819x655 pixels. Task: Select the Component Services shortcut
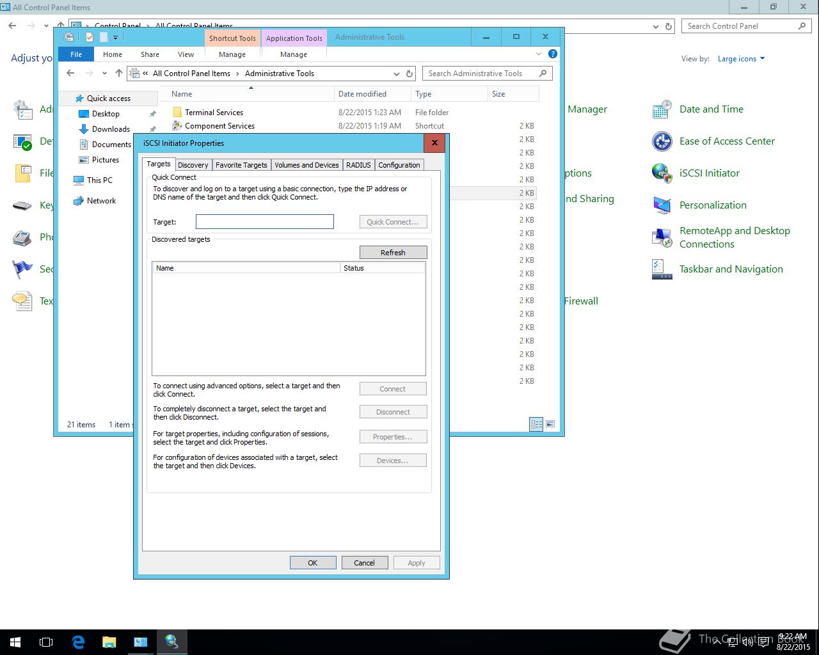coord(219,126)
